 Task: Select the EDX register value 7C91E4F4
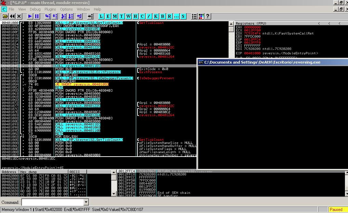click(x=252, y=34)
